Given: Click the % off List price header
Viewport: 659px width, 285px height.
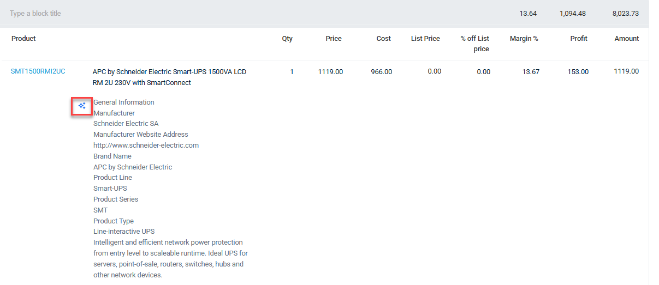Looking at the screenshot, I should tap(474, 44).
